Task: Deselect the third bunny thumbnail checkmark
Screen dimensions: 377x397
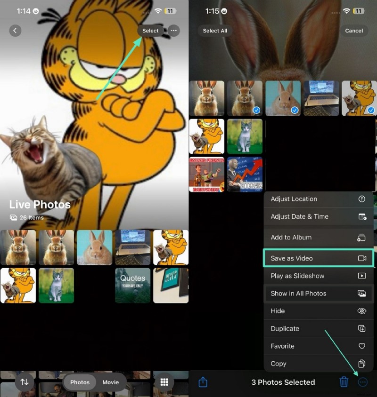Action: (295, 111)
